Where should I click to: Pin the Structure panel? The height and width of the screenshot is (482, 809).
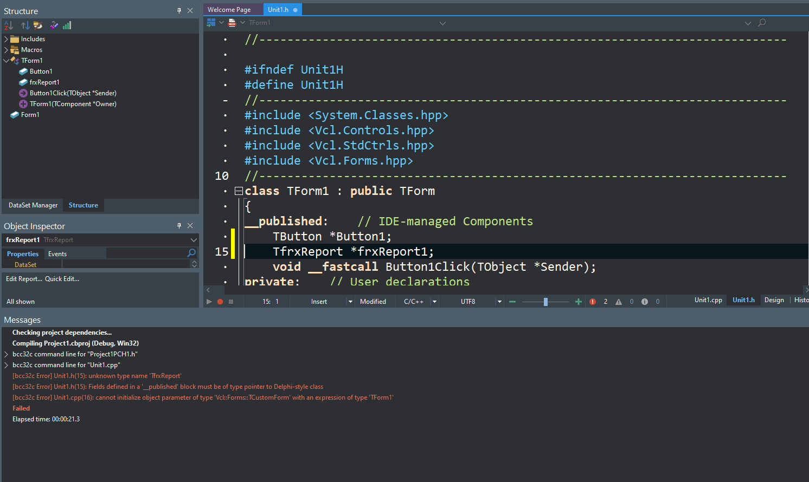pyautogui.click(x=179, y=10)
